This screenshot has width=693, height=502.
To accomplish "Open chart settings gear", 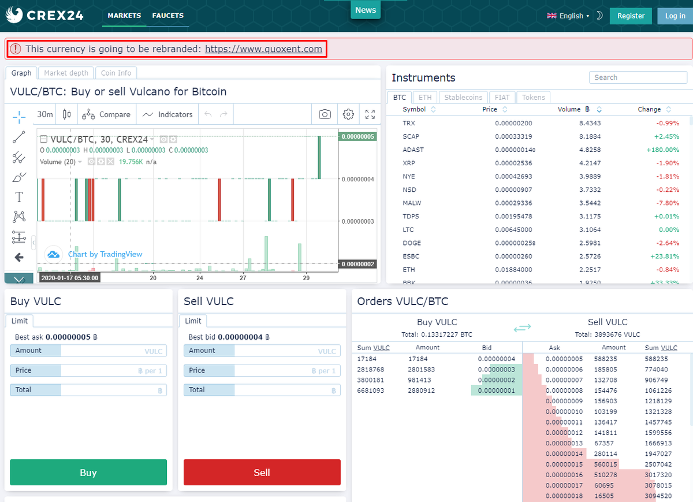I will [x=348, y=114].
